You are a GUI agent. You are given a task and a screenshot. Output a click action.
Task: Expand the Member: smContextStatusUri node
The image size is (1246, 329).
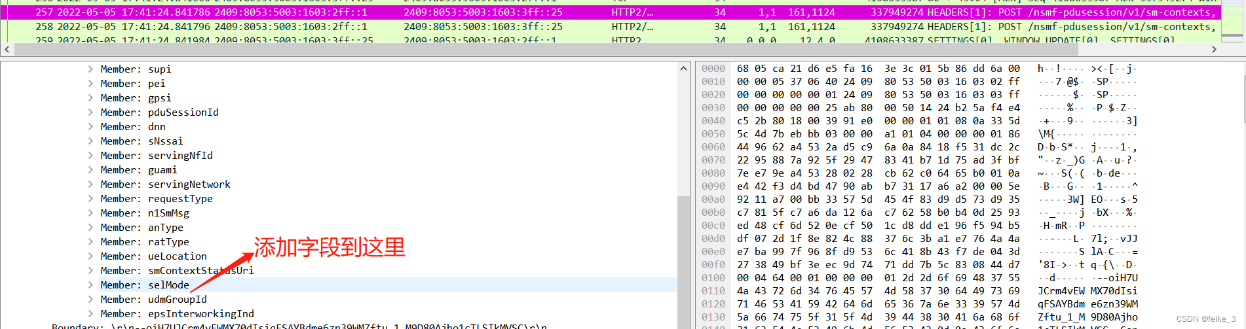tap(90, 270)
